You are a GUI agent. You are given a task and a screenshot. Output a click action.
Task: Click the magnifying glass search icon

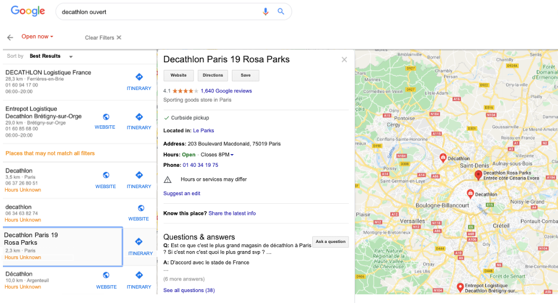[281, 12]
